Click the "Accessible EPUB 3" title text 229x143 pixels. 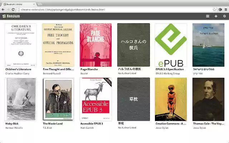click(92, 124)
